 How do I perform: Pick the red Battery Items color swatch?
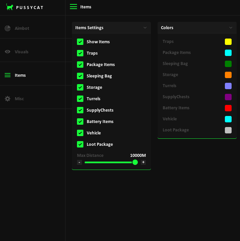228,108
